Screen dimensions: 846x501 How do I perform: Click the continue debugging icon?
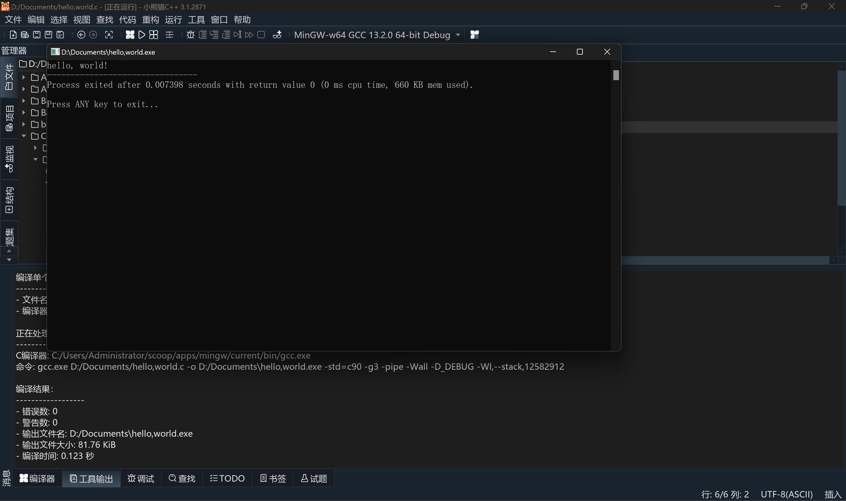[249, 34]
